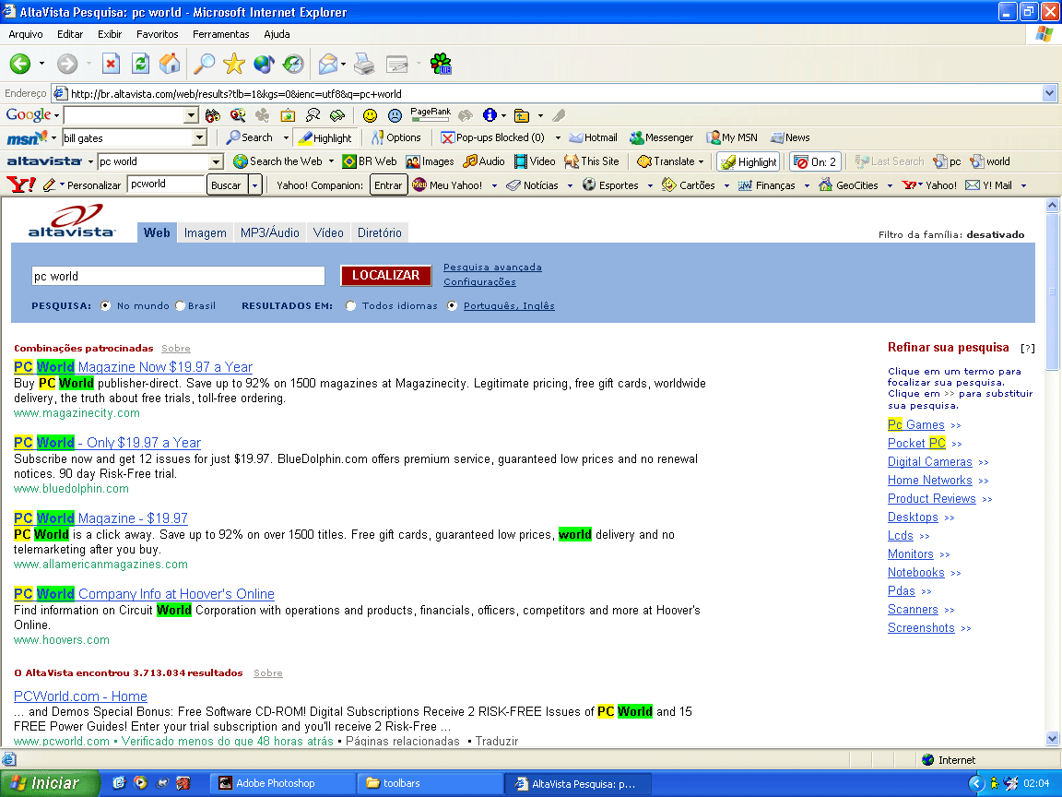Open the Ferramentas menu
1062x797 pixels.
tap(221, 34)
